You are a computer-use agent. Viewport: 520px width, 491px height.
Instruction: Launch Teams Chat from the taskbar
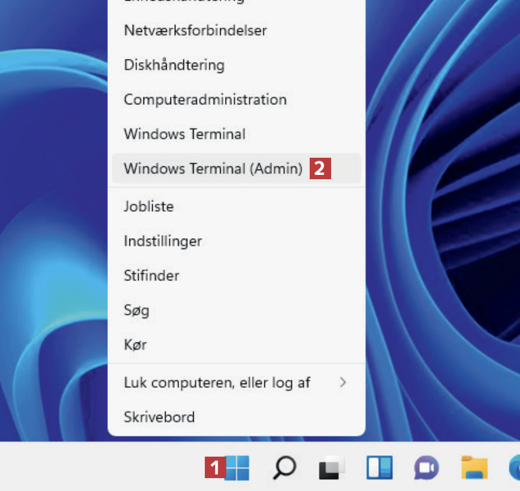[x=426, y=469]
